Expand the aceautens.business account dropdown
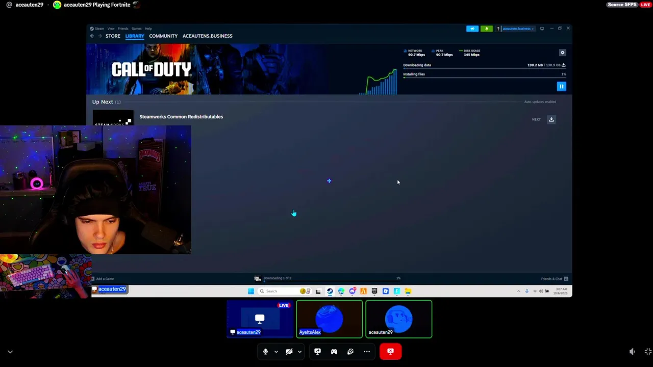Screen dimensions: 653x367 (x=518, y=29)
